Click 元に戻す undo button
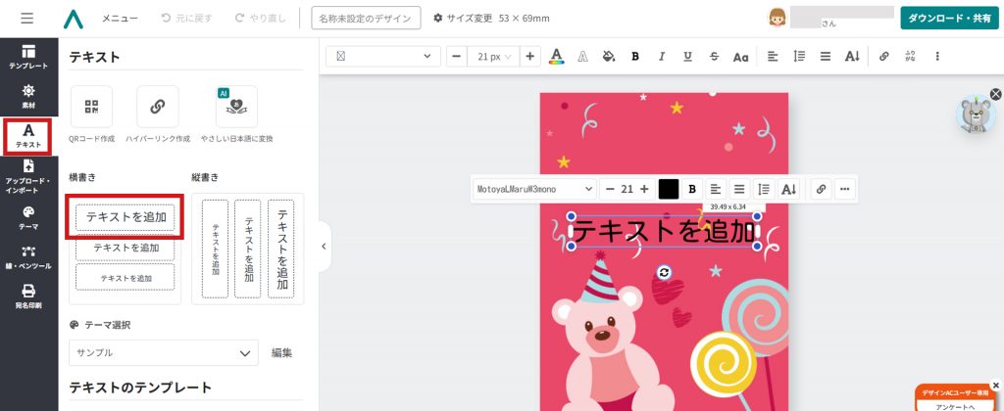This screenshot has height=411, width=1004. click(187, 19)
